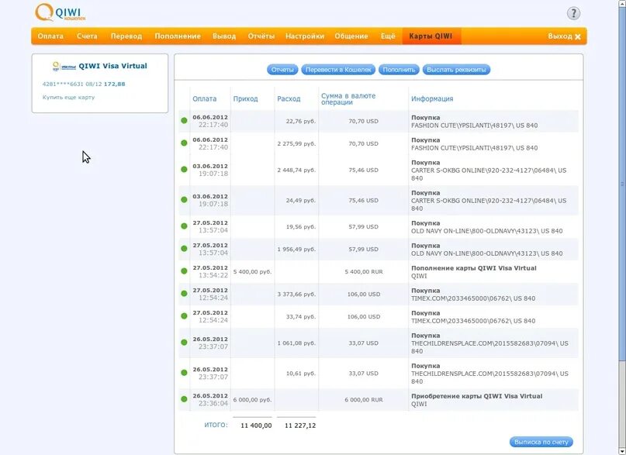Click the Информация column header
Viewport: 626px width, 455px height.
point(432,99)
